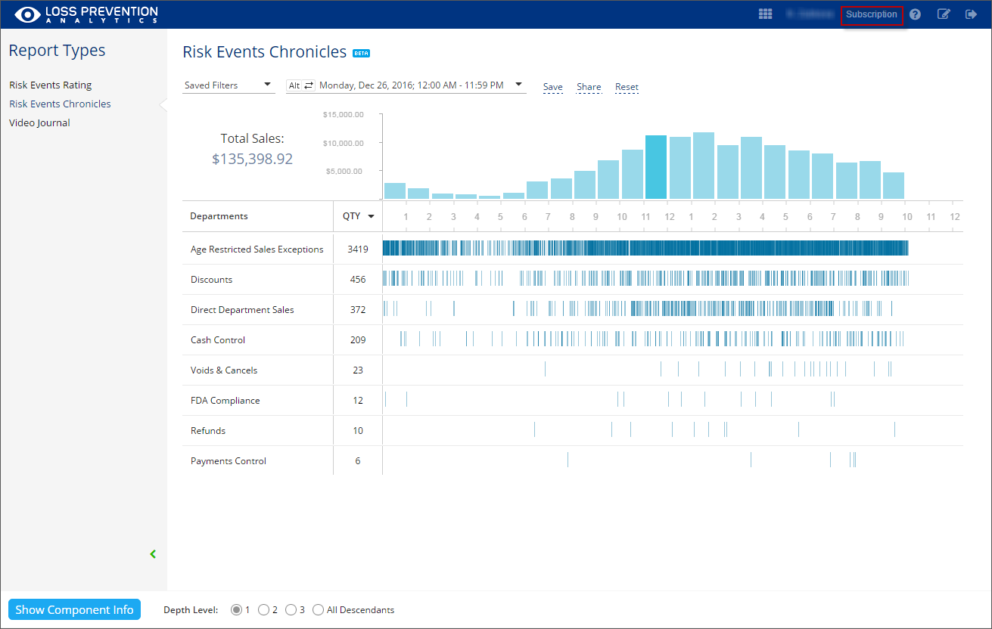Click the Show Component Info button
The height and width of the screenshot is (629, 992).
(x=74, y=609)
